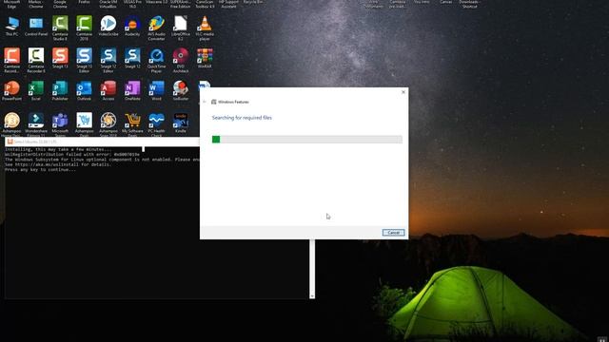Open the This PC desktop icon
This screenshot has width=609, height=342.
(11, 26)
